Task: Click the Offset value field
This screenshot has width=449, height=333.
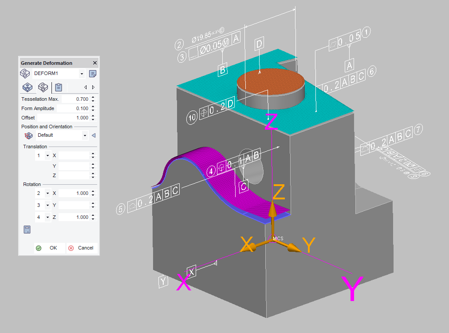Action: click(x=63, y=118)
